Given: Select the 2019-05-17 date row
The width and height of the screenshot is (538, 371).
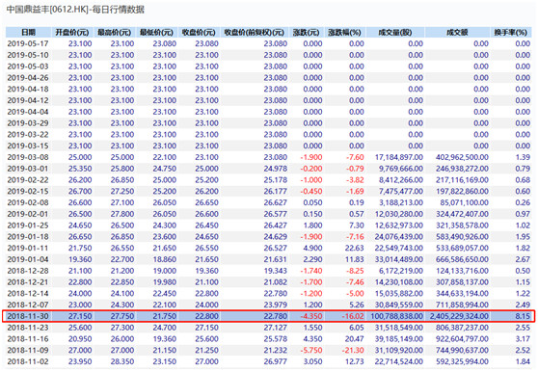Looking at the screenshot, I should (x=28, y=43).
